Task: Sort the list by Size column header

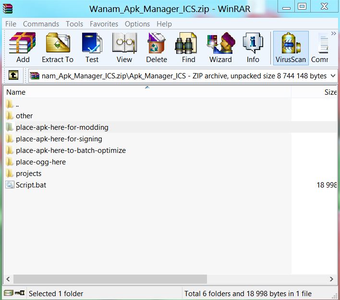Action: [x=314, y=92]
